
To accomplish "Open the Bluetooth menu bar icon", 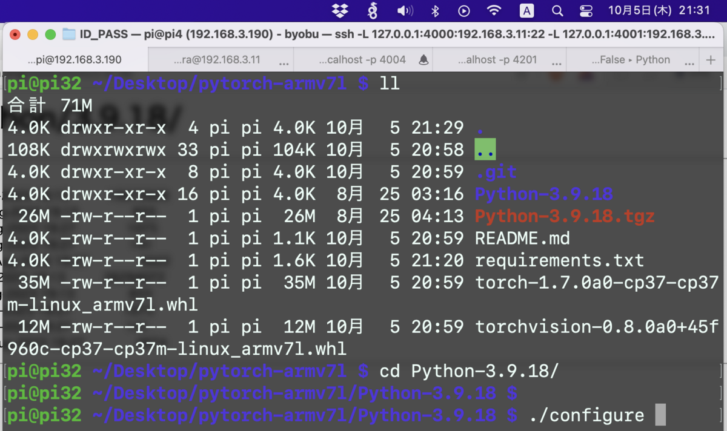I will [x=435, y=10].
